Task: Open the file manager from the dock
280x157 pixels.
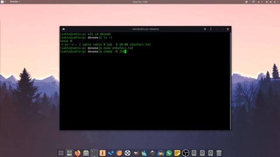Action: click(86, 153)
